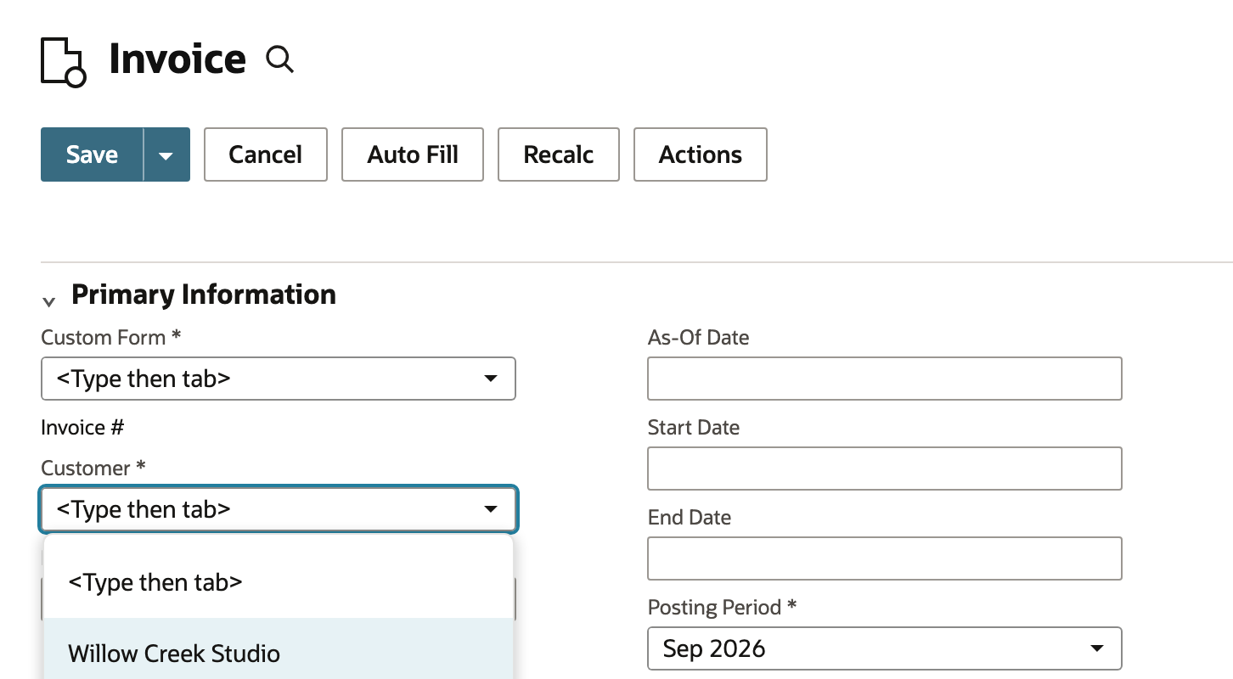Screen dimensions: 1233x679
Task: Click the Auto Fill button
Action: pos(413,154)
